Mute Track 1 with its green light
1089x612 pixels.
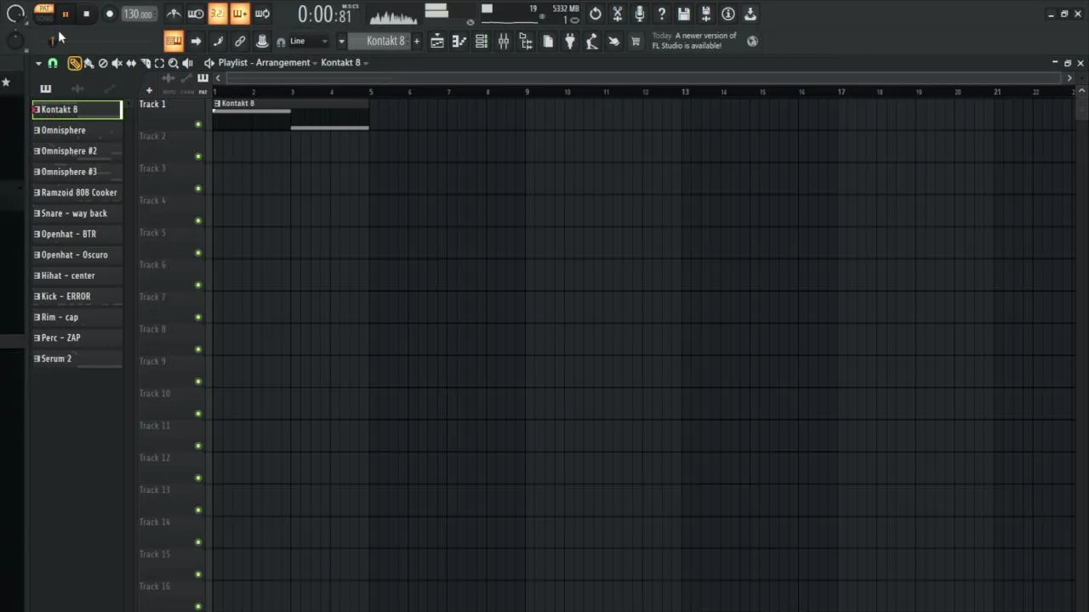point(198,124)
